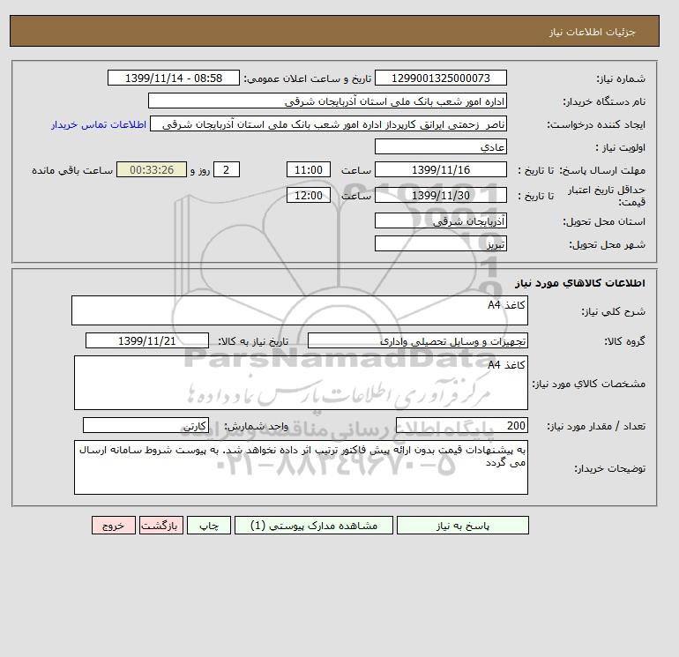Click the مهلت ارسال پاسخ label

[x=602, y=170]
